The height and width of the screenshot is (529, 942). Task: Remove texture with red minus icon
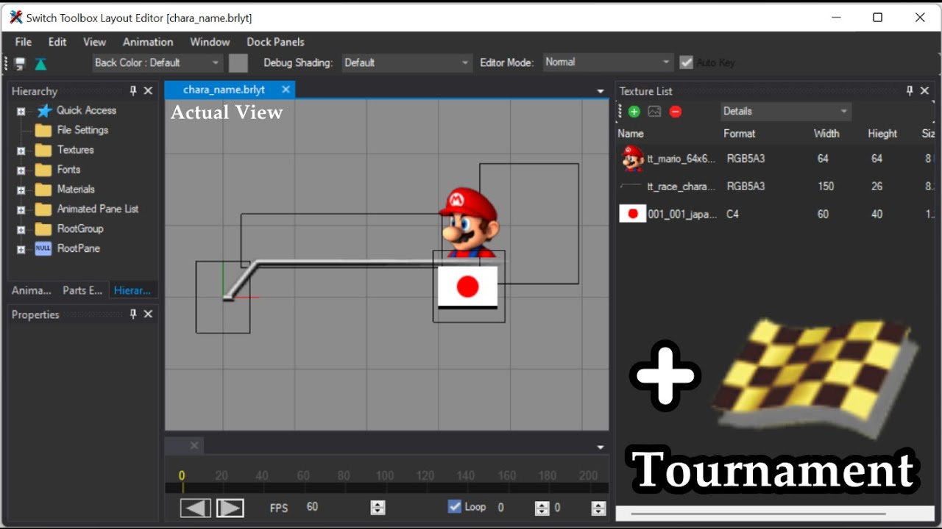coord(676,112)
